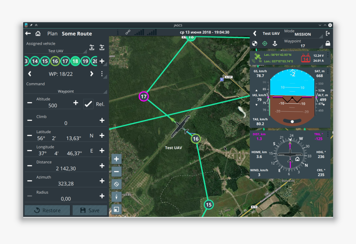This screenshot has height=244, width=356.
Task: Click the Save button
Action: tap(89, 210)
